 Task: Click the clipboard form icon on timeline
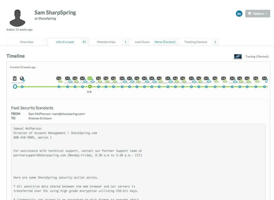tap(15, 78)
